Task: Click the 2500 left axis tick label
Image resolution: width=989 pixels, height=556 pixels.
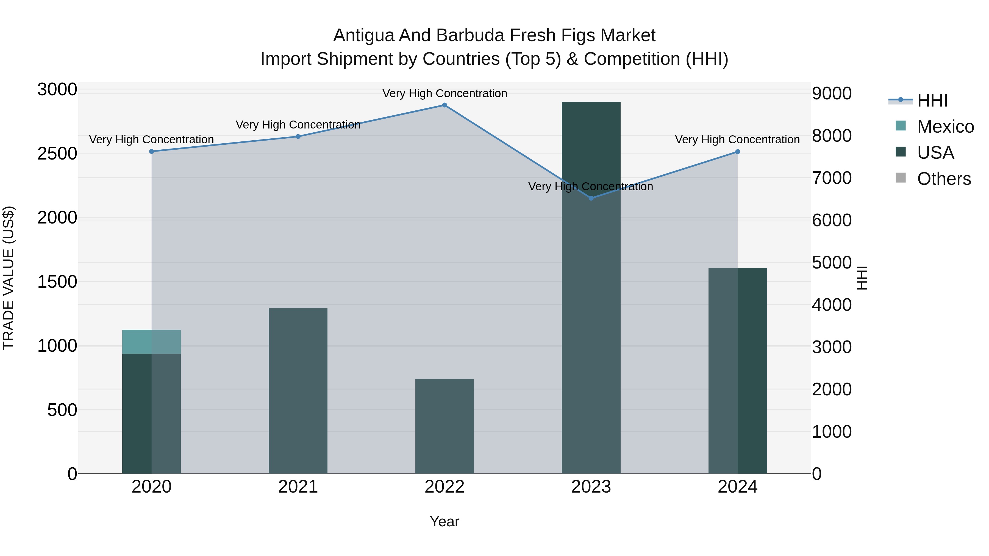Action: [57, 154]
